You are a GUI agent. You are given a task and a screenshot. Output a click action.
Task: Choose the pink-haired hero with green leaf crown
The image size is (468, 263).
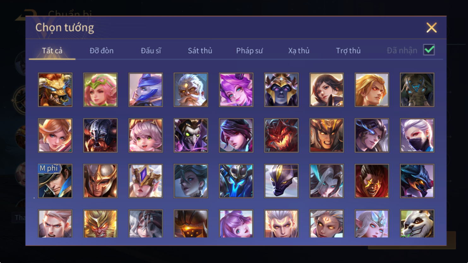coord(100,90)
